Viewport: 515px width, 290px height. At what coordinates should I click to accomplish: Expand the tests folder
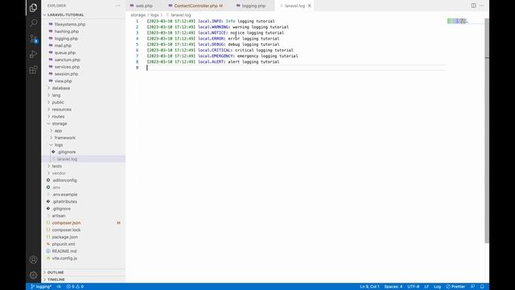57,166
